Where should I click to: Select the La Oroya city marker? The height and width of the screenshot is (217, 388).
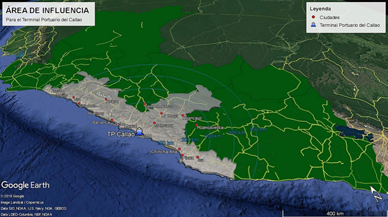161,113
